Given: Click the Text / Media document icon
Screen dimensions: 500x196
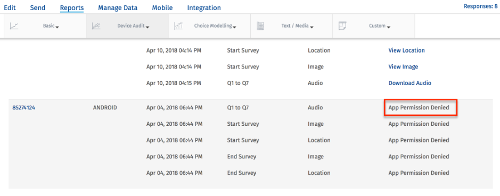Looking at the screenshot, I should [260, 26].
